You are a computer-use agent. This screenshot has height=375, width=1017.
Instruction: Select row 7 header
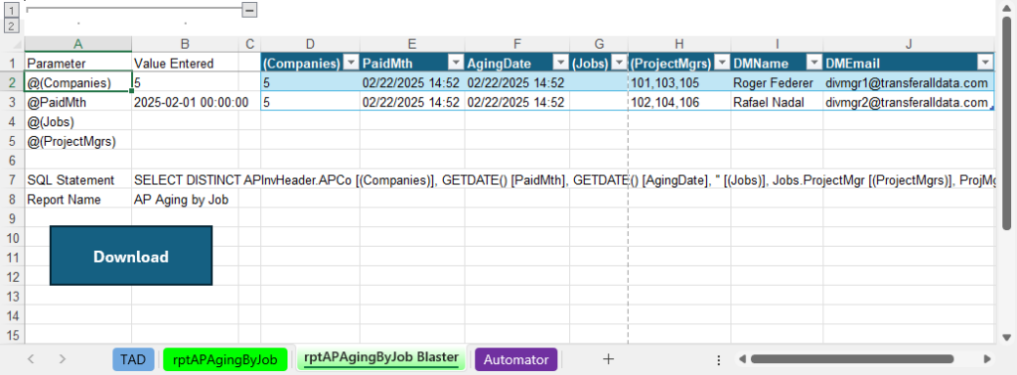(12, 180)
